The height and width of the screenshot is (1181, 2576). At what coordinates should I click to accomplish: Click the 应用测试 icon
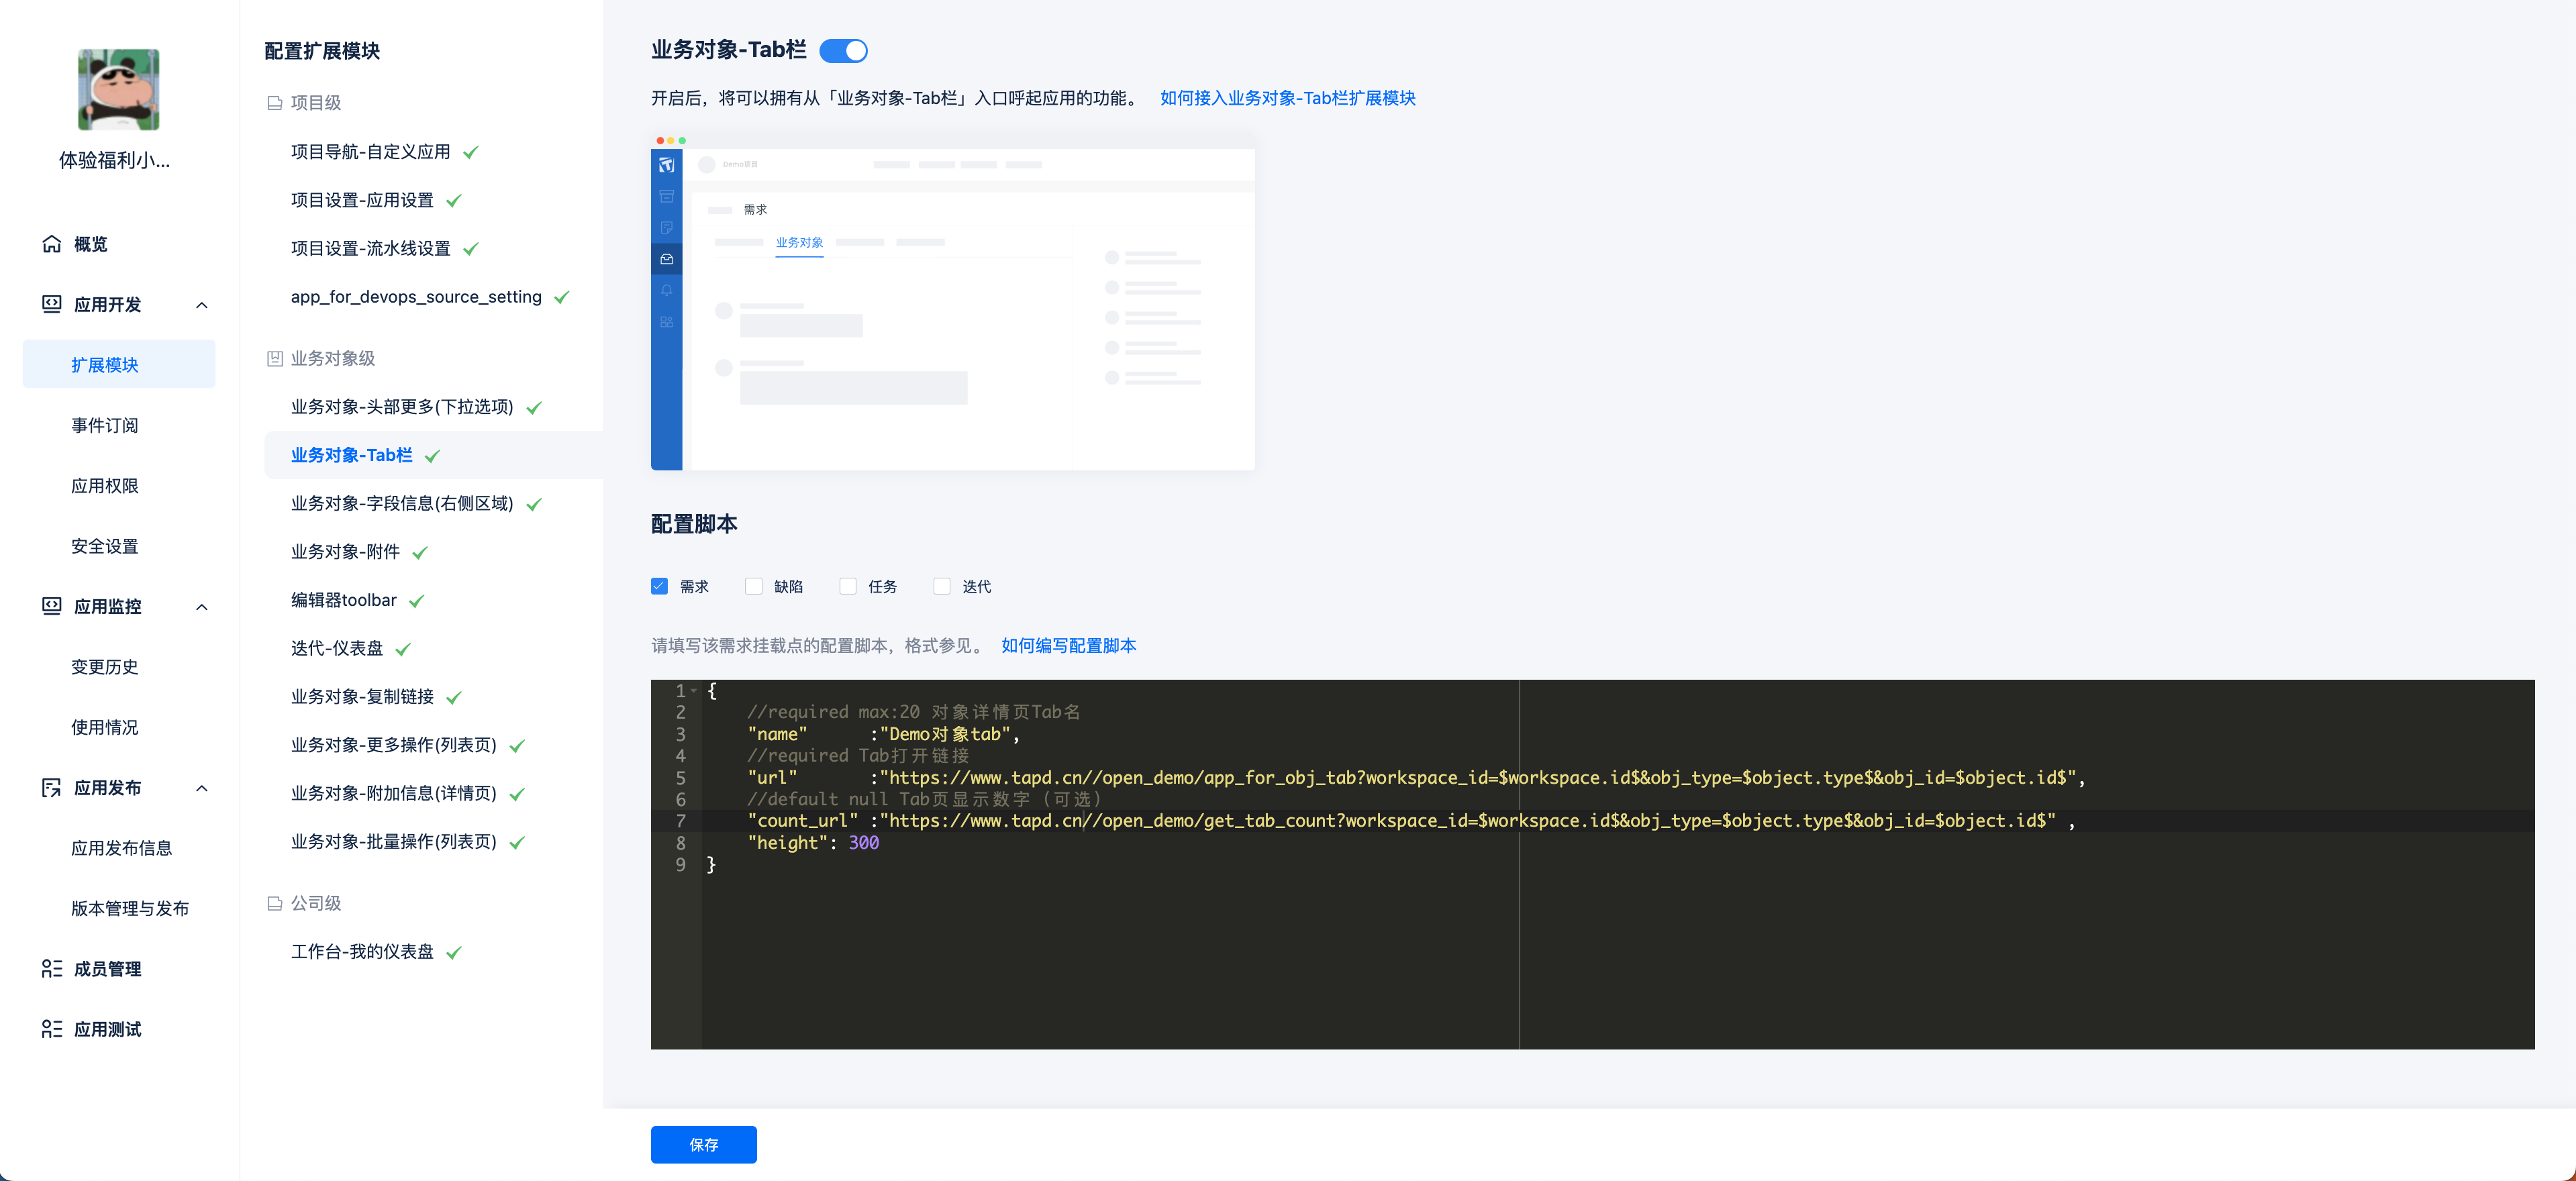point(52,1029)
